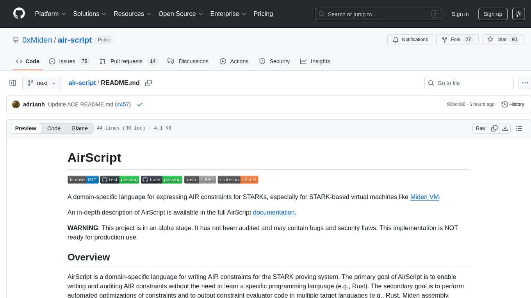Click the Issues count 75
Image resolution: width=531 pixels, height=298 pixels.
coord(84,61)
